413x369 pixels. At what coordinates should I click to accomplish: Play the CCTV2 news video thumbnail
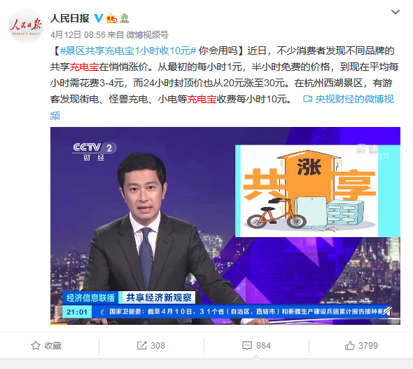(x=225, y=226)
